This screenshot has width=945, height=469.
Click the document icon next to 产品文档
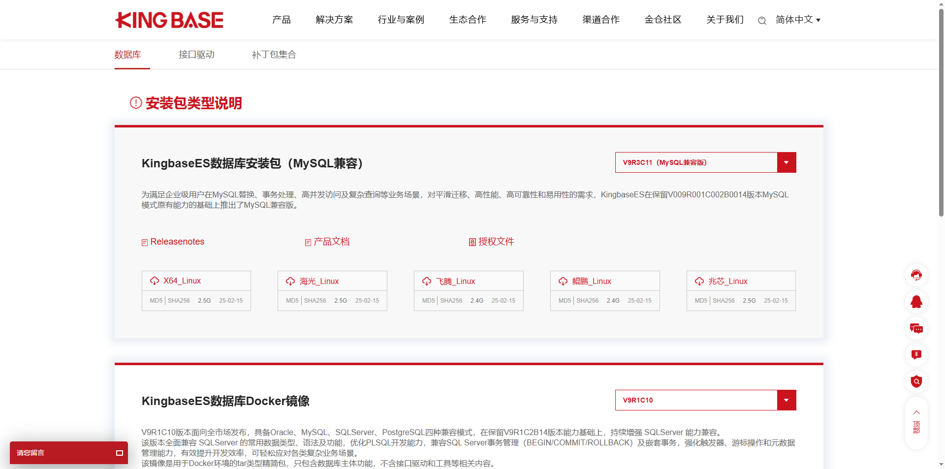[x=308, y=242]
